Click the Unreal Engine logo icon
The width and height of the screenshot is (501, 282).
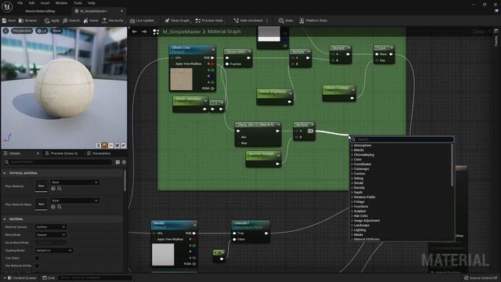click(x=7, y=6)
